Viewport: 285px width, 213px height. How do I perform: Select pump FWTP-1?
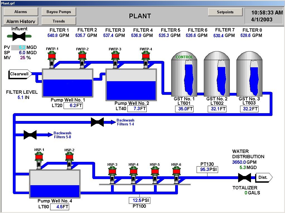[52, 59]
